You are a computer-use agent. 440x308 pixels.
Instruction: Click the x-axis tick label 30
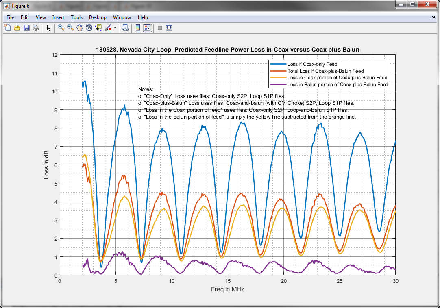[x=396, y=281]
